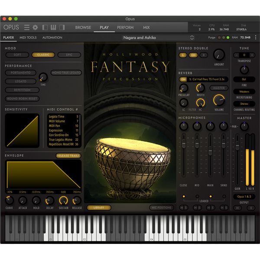This screenshot has width=260, height=260.
Task: Click the envelope Release knob
Action: 77,201
